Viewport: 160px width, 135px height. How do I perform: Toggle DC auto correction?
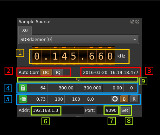pos(46,73)
